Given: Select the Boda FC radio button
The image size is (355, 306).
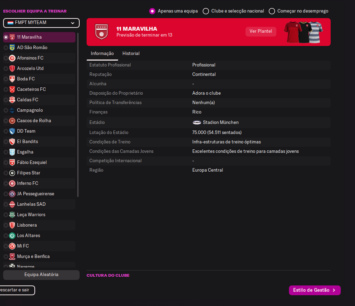Looking at the screenshot, I should click(6, 79).
